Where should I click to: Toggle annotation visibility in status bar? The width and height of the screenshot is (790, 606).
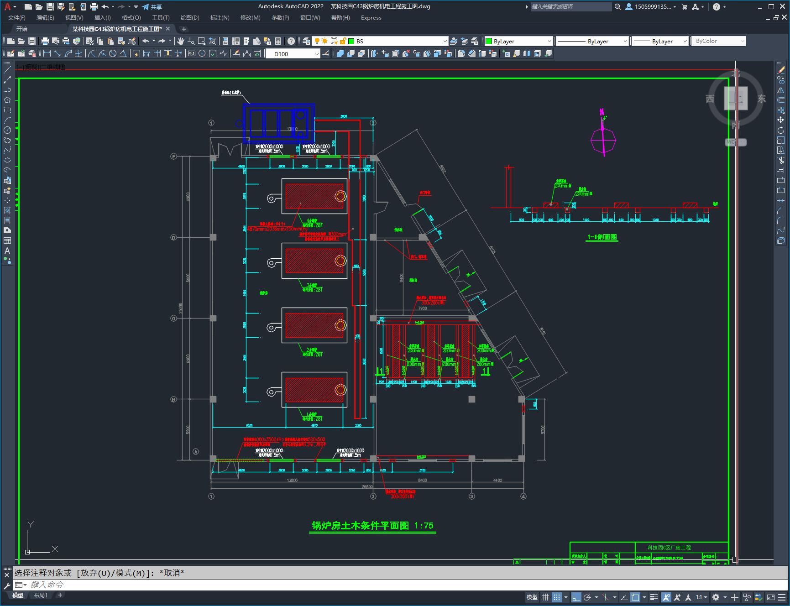point(666,597)
